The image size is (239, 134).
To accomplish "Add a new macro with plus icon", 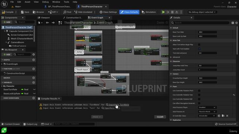I will pyautogui.click(x=34, y=78).
